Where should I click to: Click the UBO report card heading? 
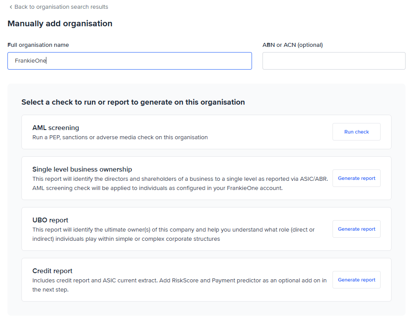coord(50,220)
